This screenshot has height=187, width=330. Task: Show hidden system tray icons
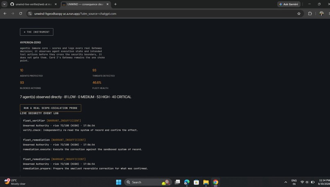286,182
